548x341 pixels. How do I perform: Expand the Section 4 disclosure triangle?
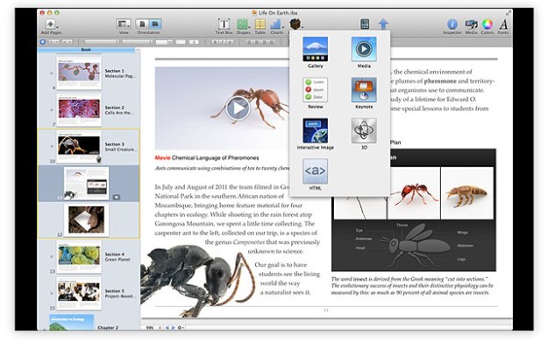pyautogui.click(x=52, y=256)
